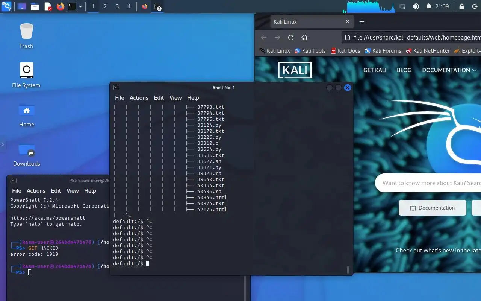Launch the text editor from the panel
The image size is (481, 301).
click(x=48, y=6)
